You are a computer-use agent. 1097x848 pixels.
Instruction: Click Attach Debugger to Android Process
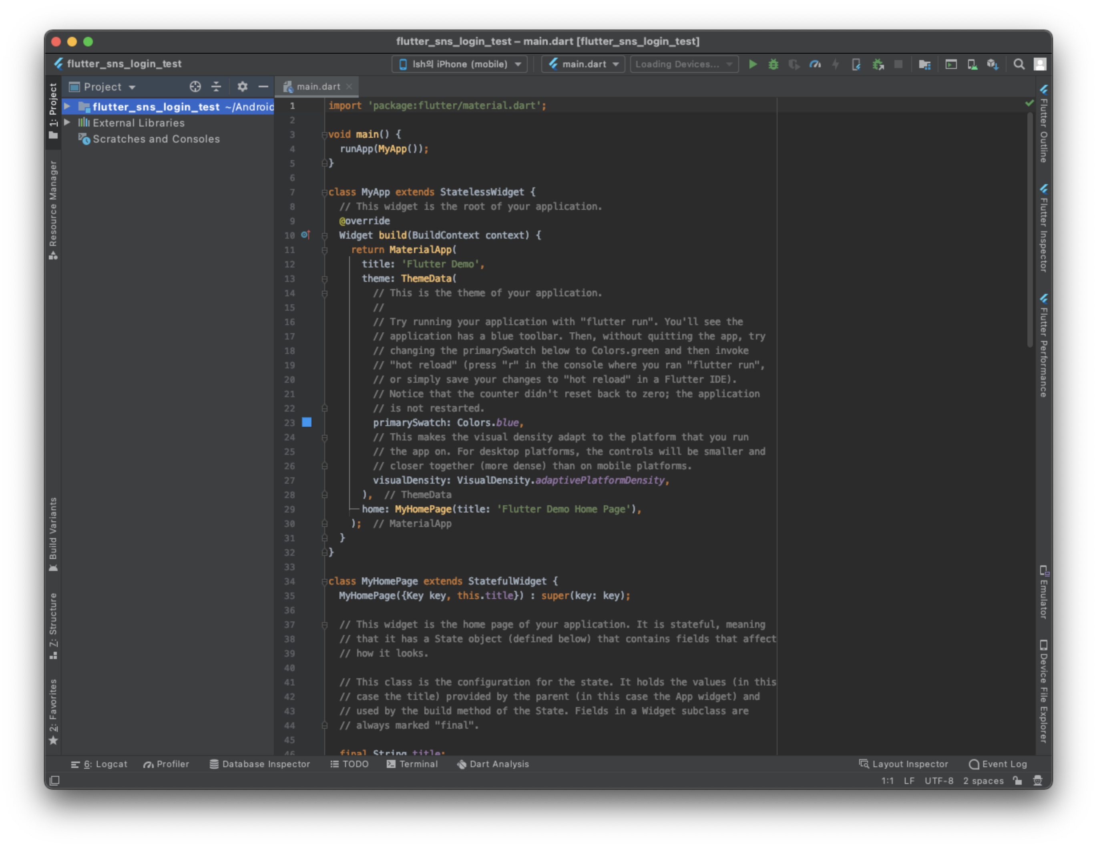(878, 64)
